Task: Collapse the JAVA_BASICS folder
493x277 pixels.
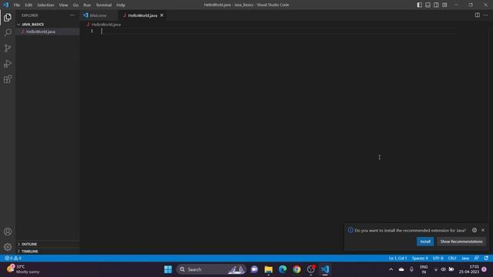Action: pos(32,24)
